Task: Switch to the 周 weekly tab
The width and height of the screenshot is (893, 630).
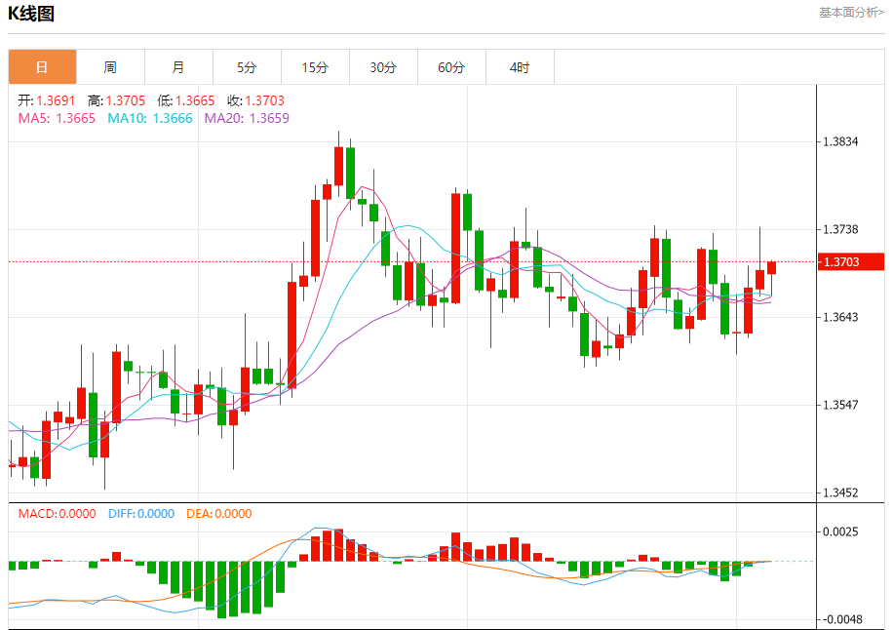Action: point(110,67)
